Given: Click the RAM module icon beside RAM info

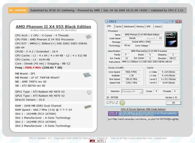Looking at the screenshot, I should (x=88, y=107).
